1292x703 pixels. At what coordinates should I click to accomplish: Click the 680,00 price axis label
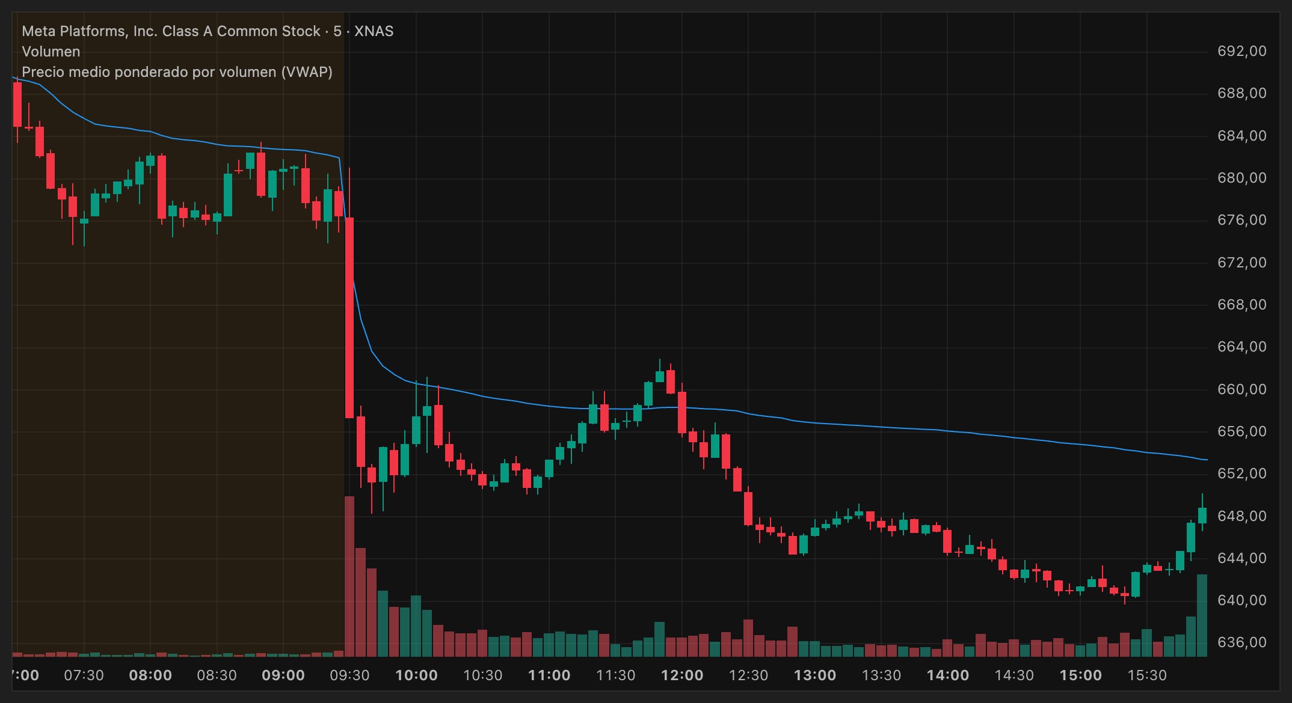1241,178
